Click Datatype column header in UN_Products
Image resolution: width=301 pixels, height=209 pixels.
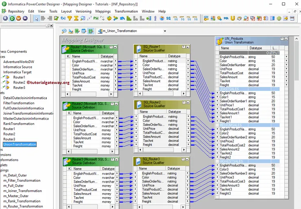(x=259, y=48)
